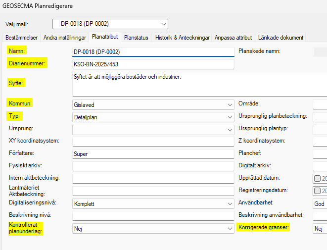Switch to the Bestämmelser tab
This screenshot has height=250, width=327.
coord(21,38)
